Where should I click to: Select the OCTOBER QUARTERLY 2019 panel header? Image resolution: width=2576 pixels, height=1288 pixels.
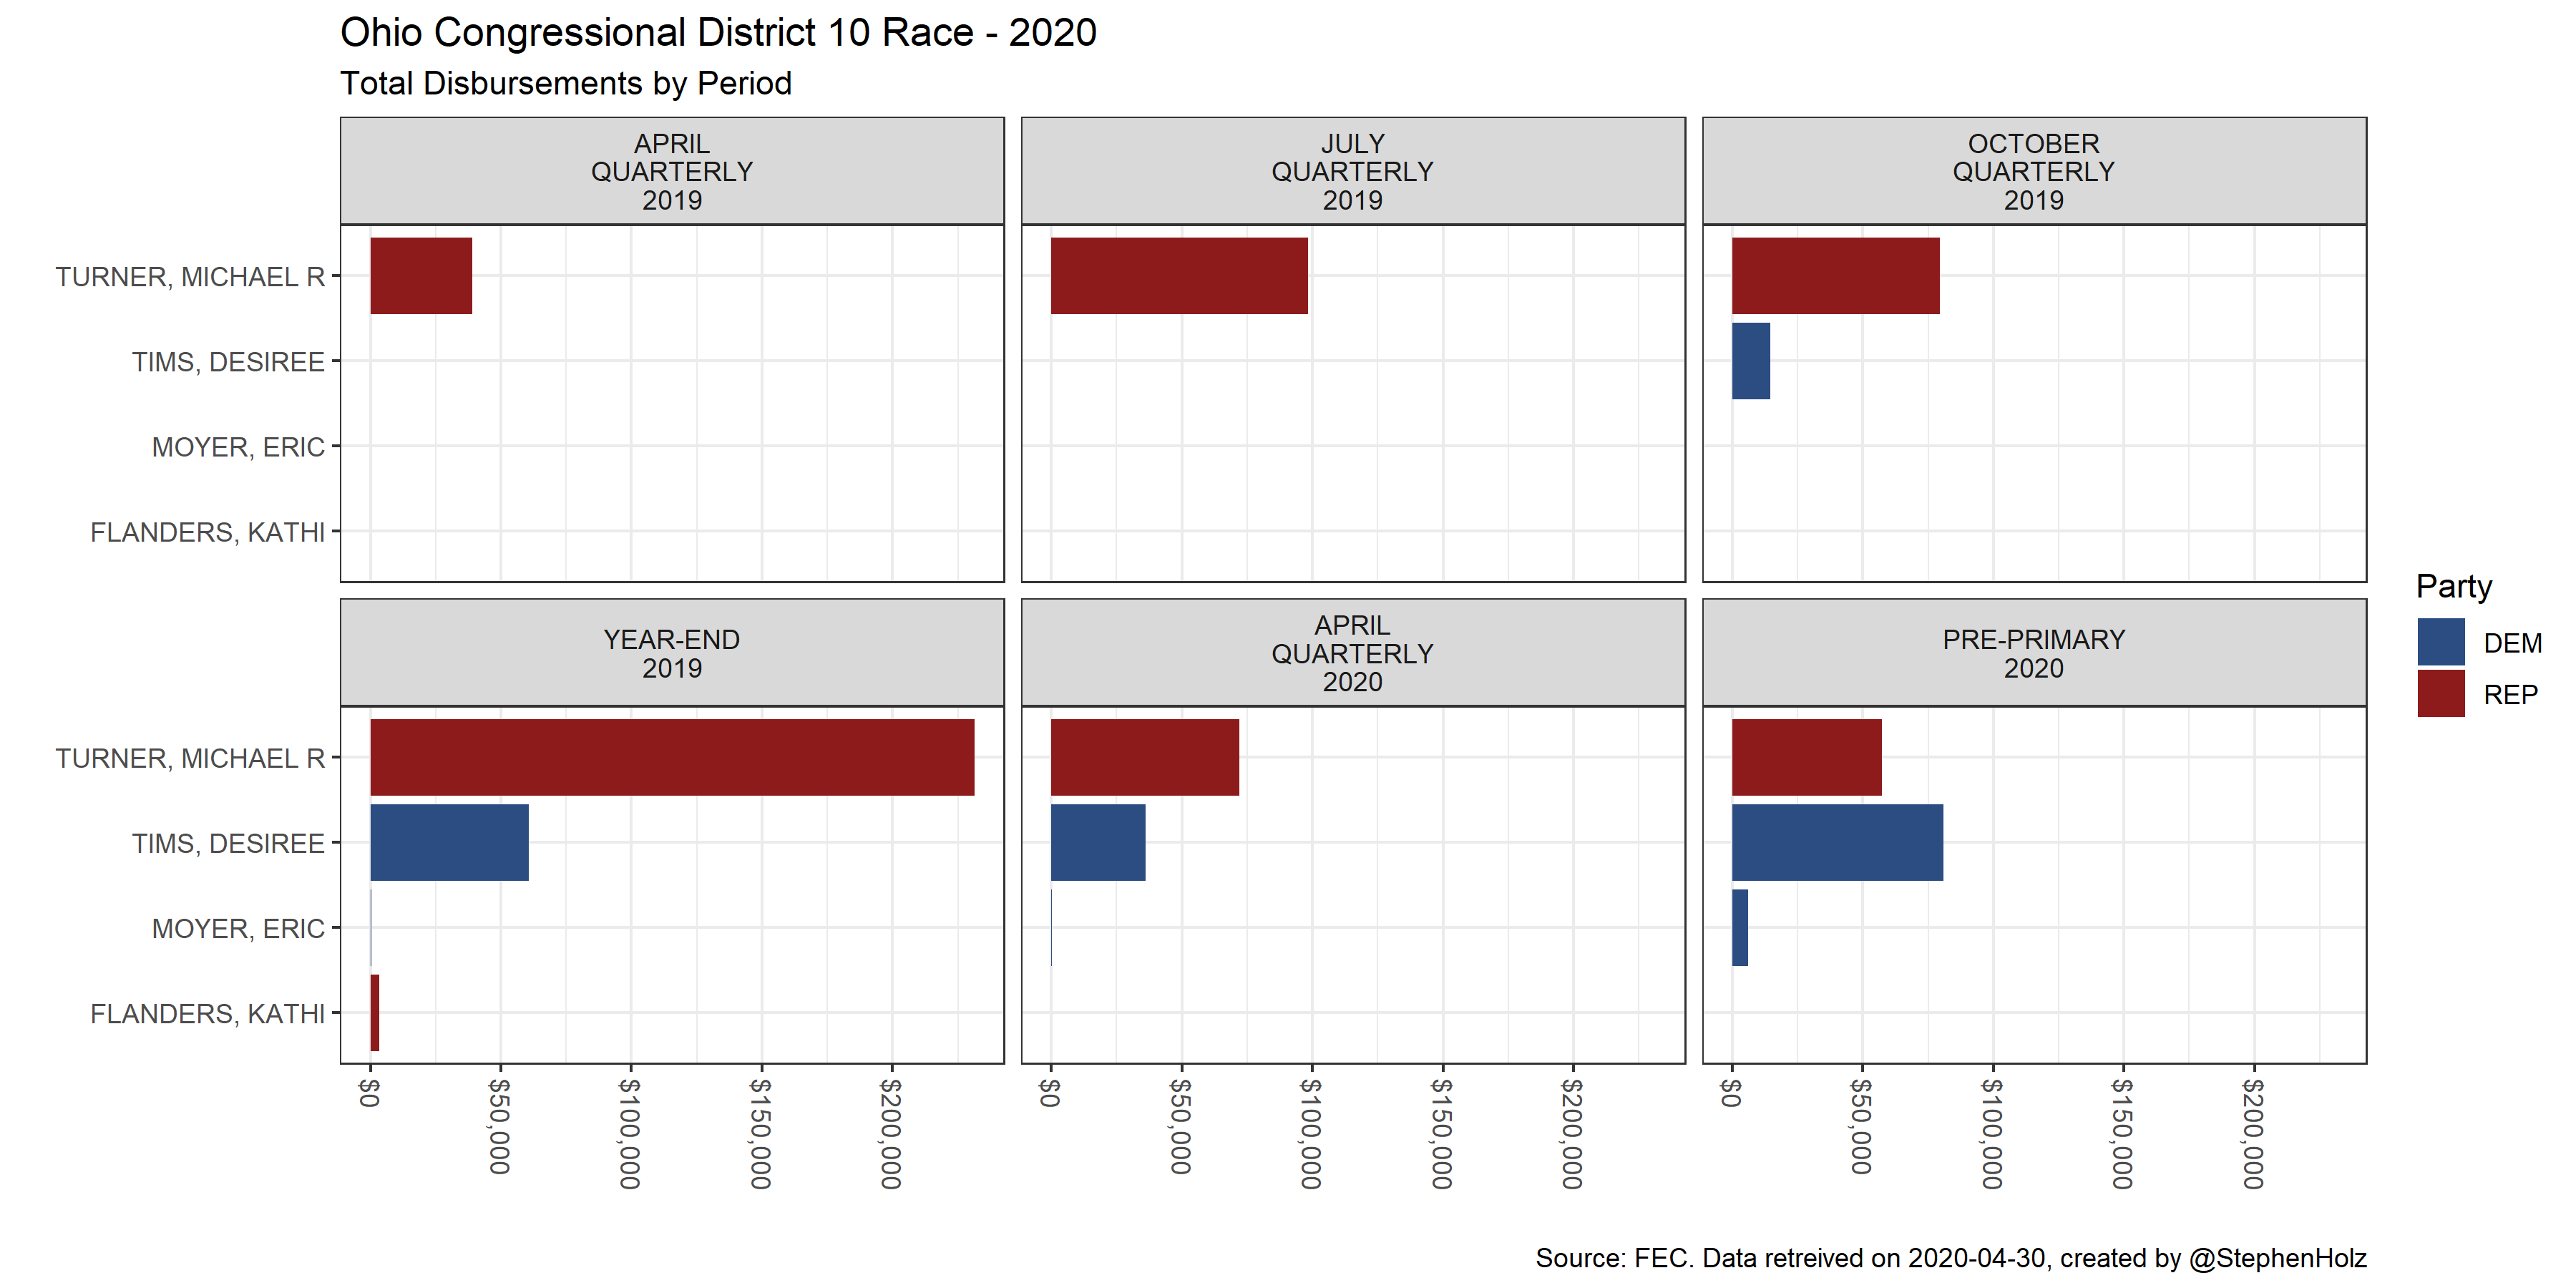click(2033, 171)
